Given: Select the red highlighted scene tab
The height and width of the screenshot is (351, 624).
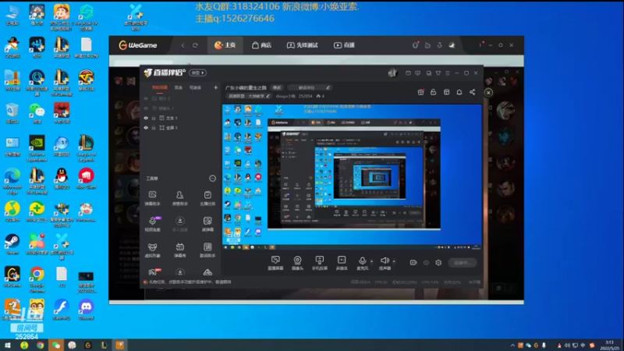Looking at the screenshot, I should pos(160,87).
